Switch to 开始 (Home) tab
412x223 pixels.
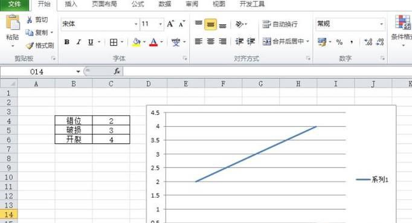44,4
